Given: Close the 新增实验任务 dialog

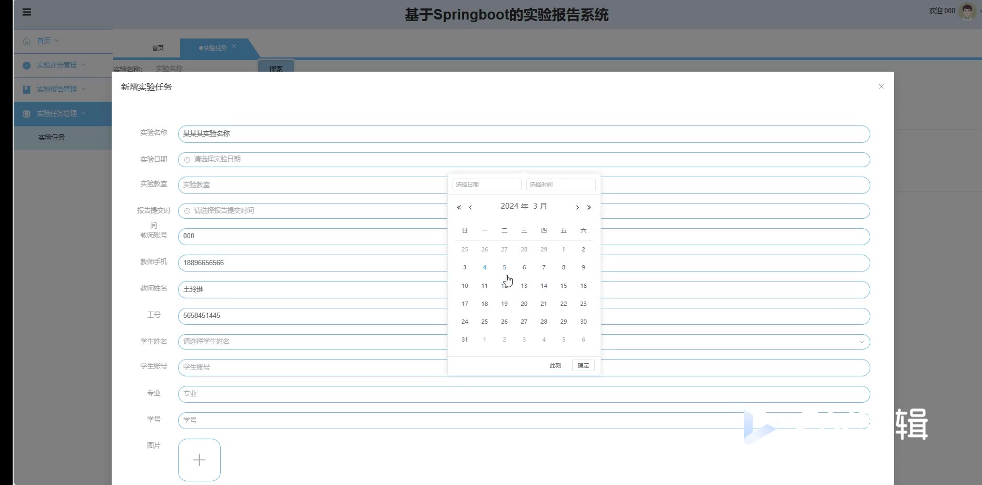Looking at the screenshot, I should (x=881, y=86).
